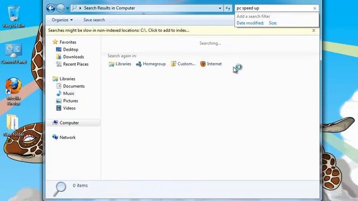Click the Pictures library icon
This screenshot has height=201, width=358.
coord(59,100)
